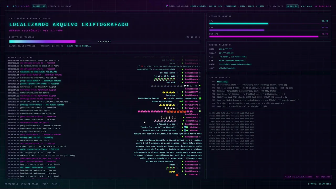Click the KERNEL 6.9.1-GHOST label
Viewport: 336px width, 189px height.
pyautogui.click(x=60, y=6)
